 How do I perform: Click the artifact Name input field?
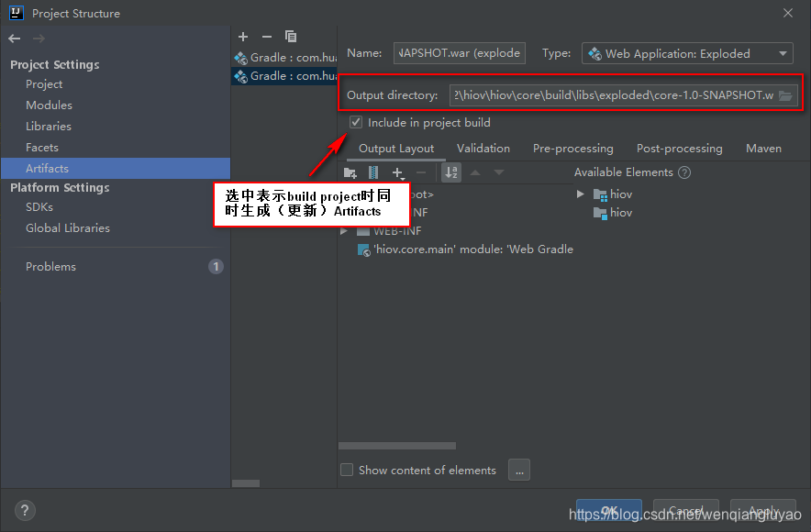point(460,53)
